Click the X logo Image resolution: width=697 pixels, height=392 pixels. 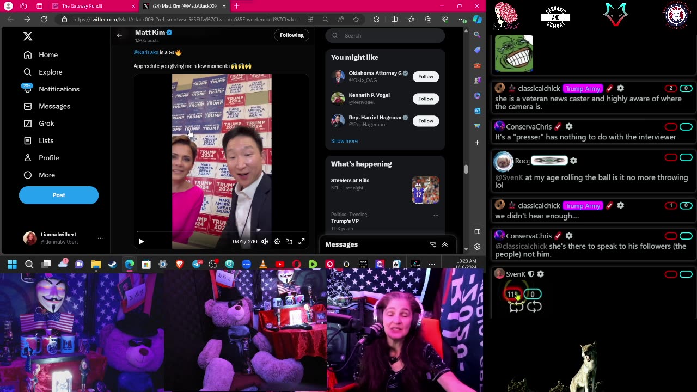(x=28, y=36)
